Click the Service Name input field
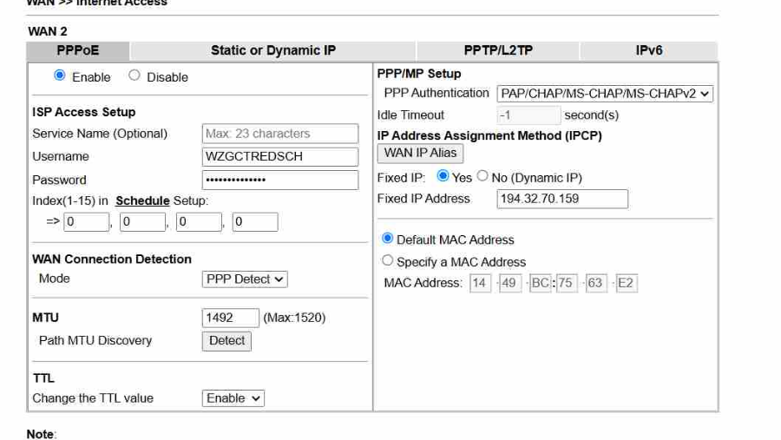Viewport: 781px width, 440px height. pyautogui.click(x=279, y=134)
